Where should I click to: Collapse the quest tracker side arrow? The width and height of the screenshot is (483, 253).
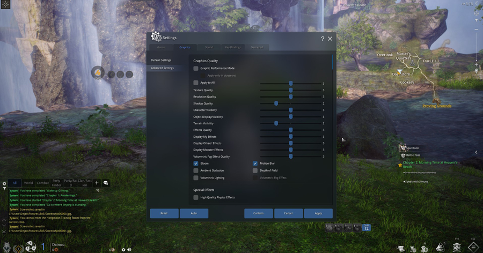click(476, 152)
